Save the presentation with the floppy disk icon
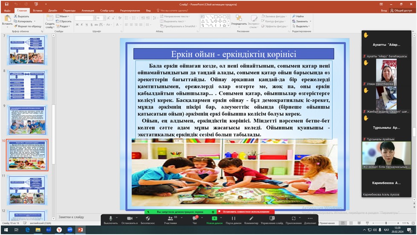Viewport: 417px width, 235px height. pyautogui.click(x=6, y=4)
